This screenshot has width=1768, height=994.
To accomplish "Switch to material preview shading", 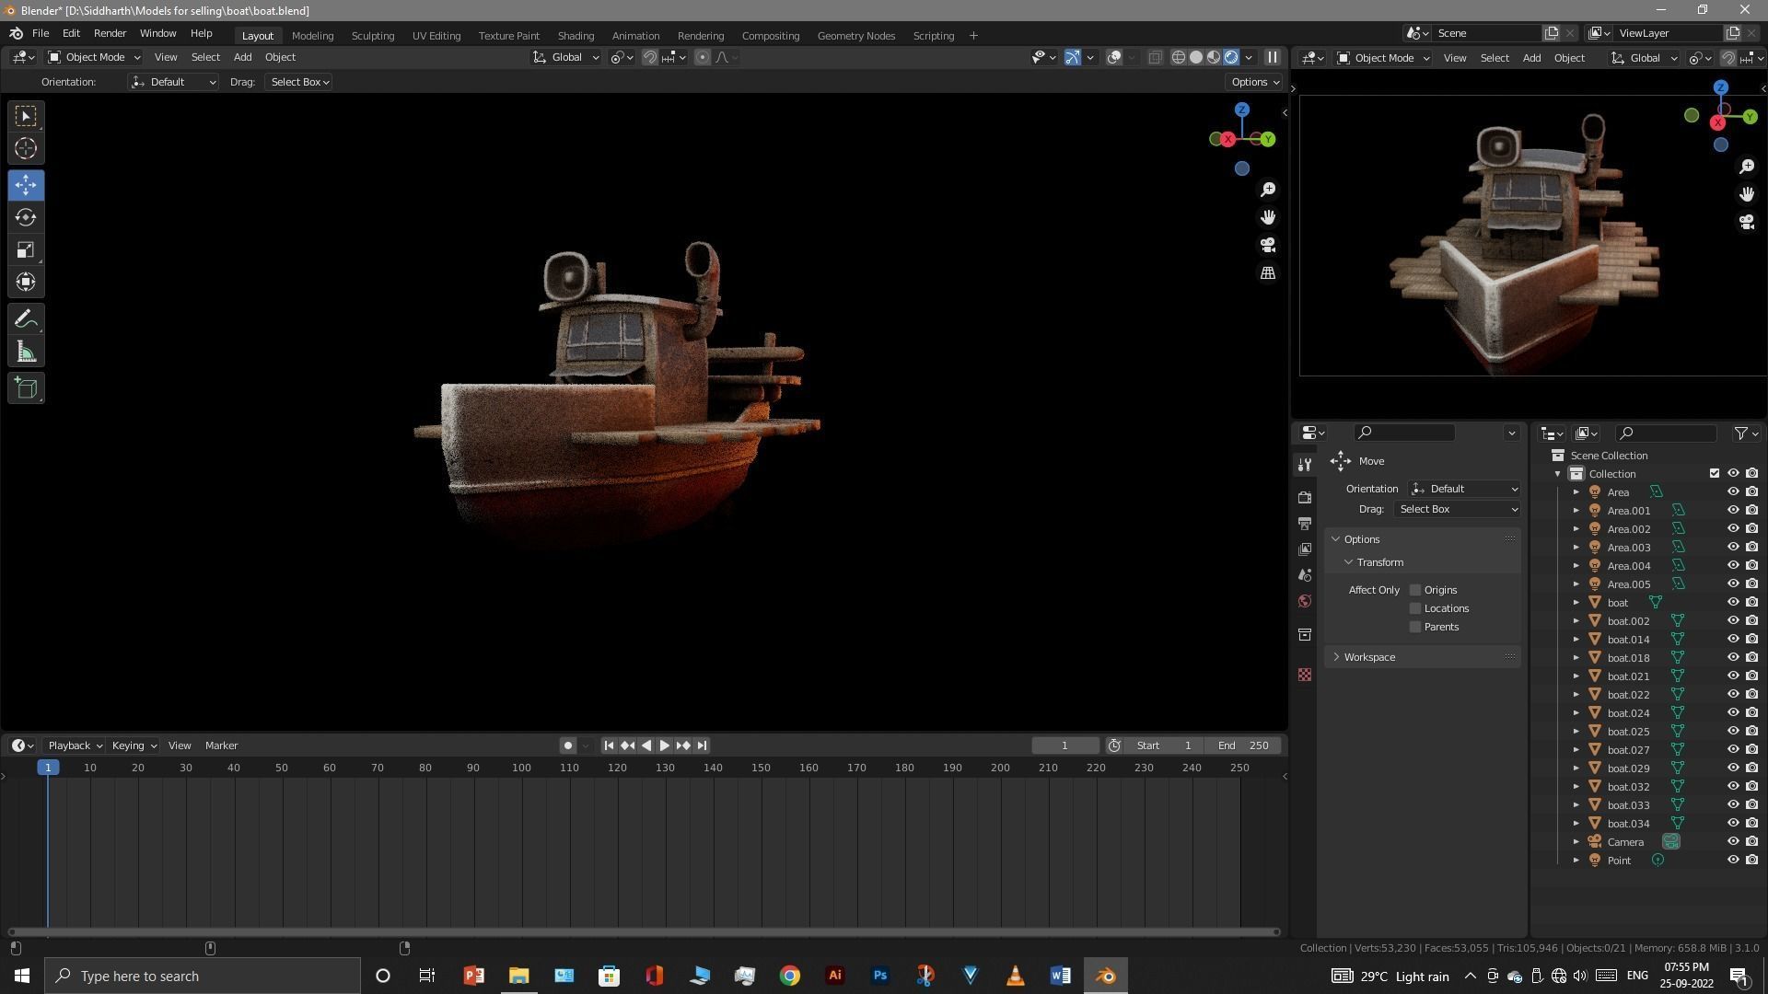I will [1214, 57].
